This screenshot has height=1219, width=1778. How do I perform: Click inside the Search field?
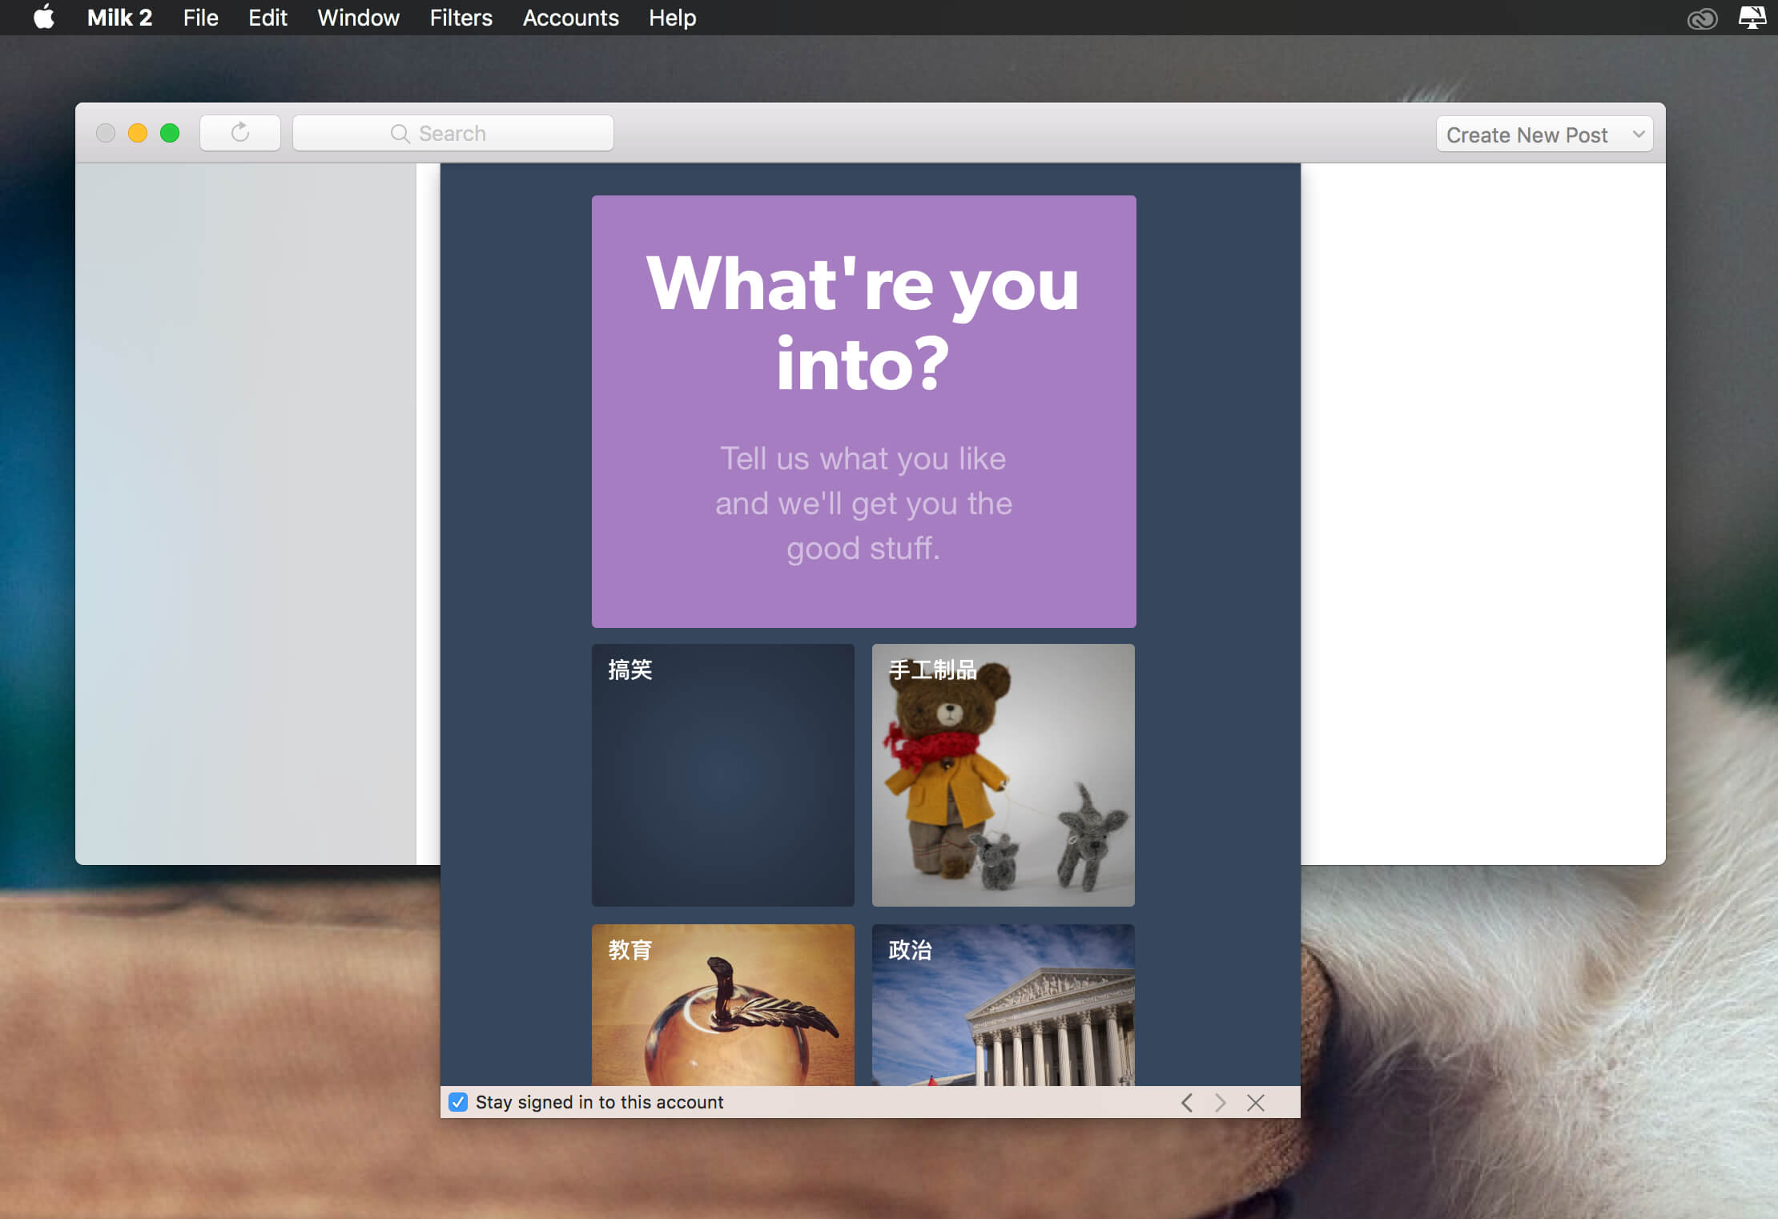(453, 133)
